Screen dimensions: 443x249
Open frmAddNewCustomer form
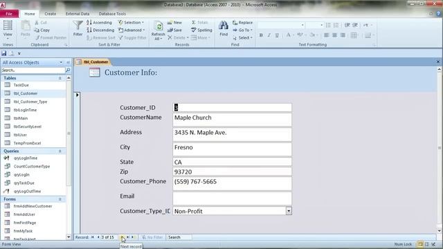coord(33,206)
